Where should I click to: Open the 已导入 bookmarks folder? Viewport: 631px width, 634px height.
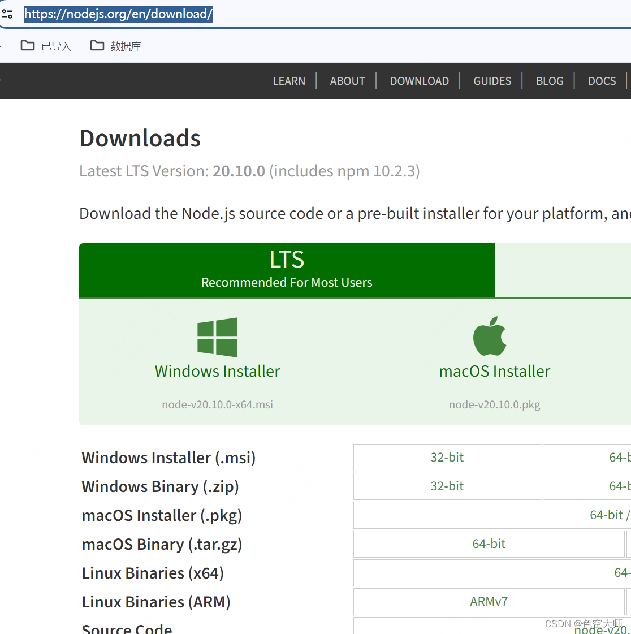click(x=46, y=46)
